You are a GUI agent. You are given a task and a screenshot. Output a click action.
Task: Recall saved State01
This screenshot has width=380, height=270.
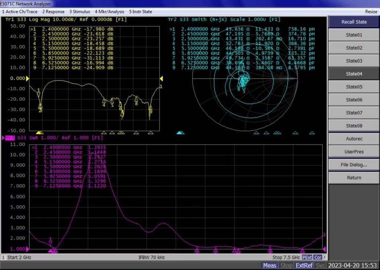click(x=354, y=35)
